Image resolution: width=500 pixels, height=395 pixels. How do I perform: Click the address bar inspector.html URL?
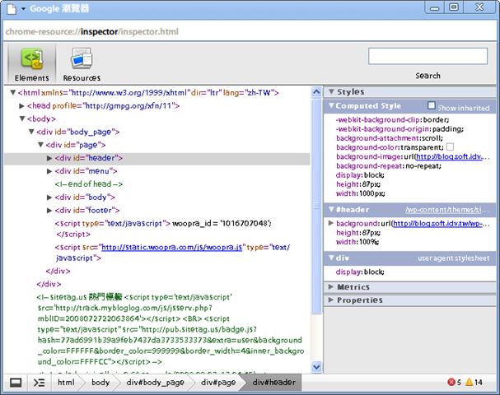tap(91, 31)
